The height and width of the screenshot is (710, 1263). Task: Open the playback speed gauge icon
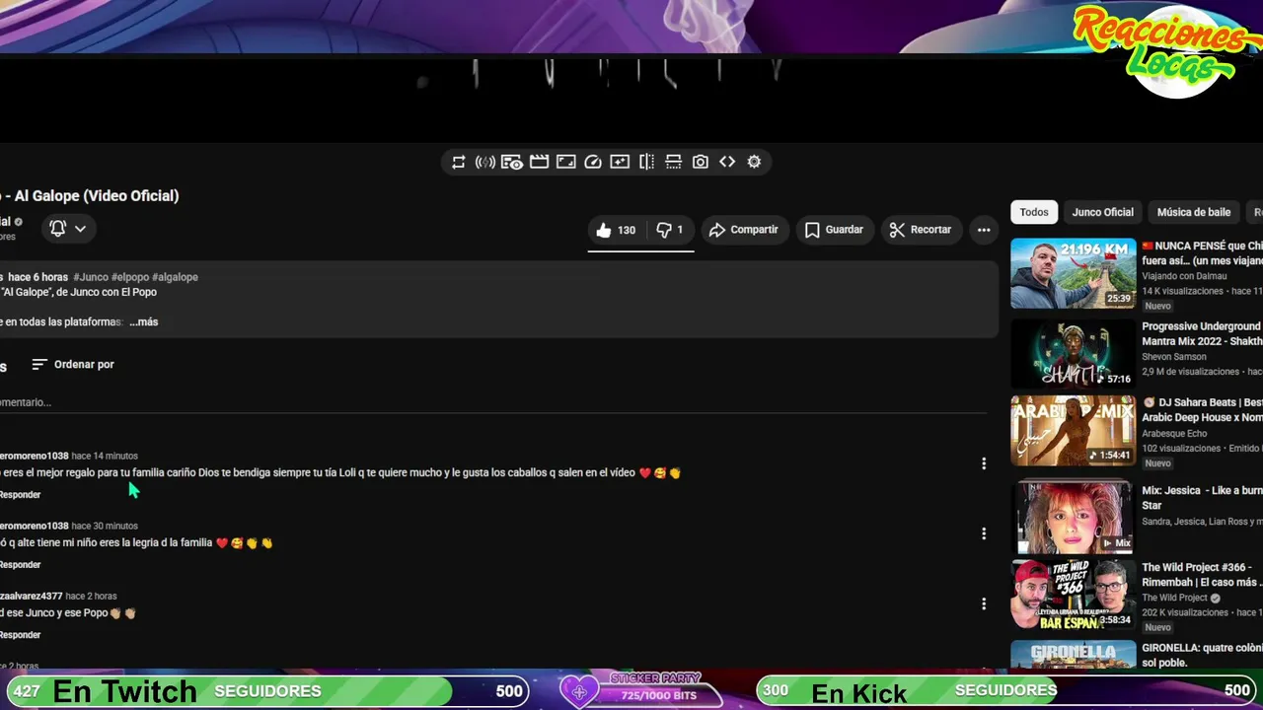[x=593, y=162]
